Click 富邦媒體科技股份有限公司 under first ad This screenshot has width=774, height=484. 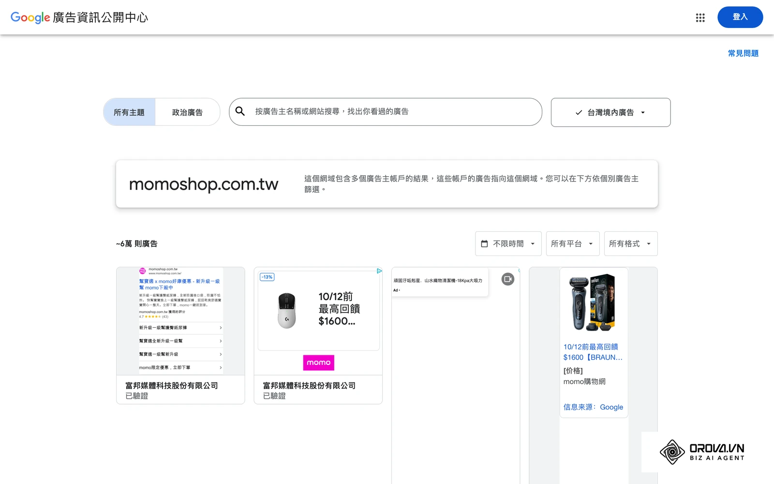(x=172, y=385)
